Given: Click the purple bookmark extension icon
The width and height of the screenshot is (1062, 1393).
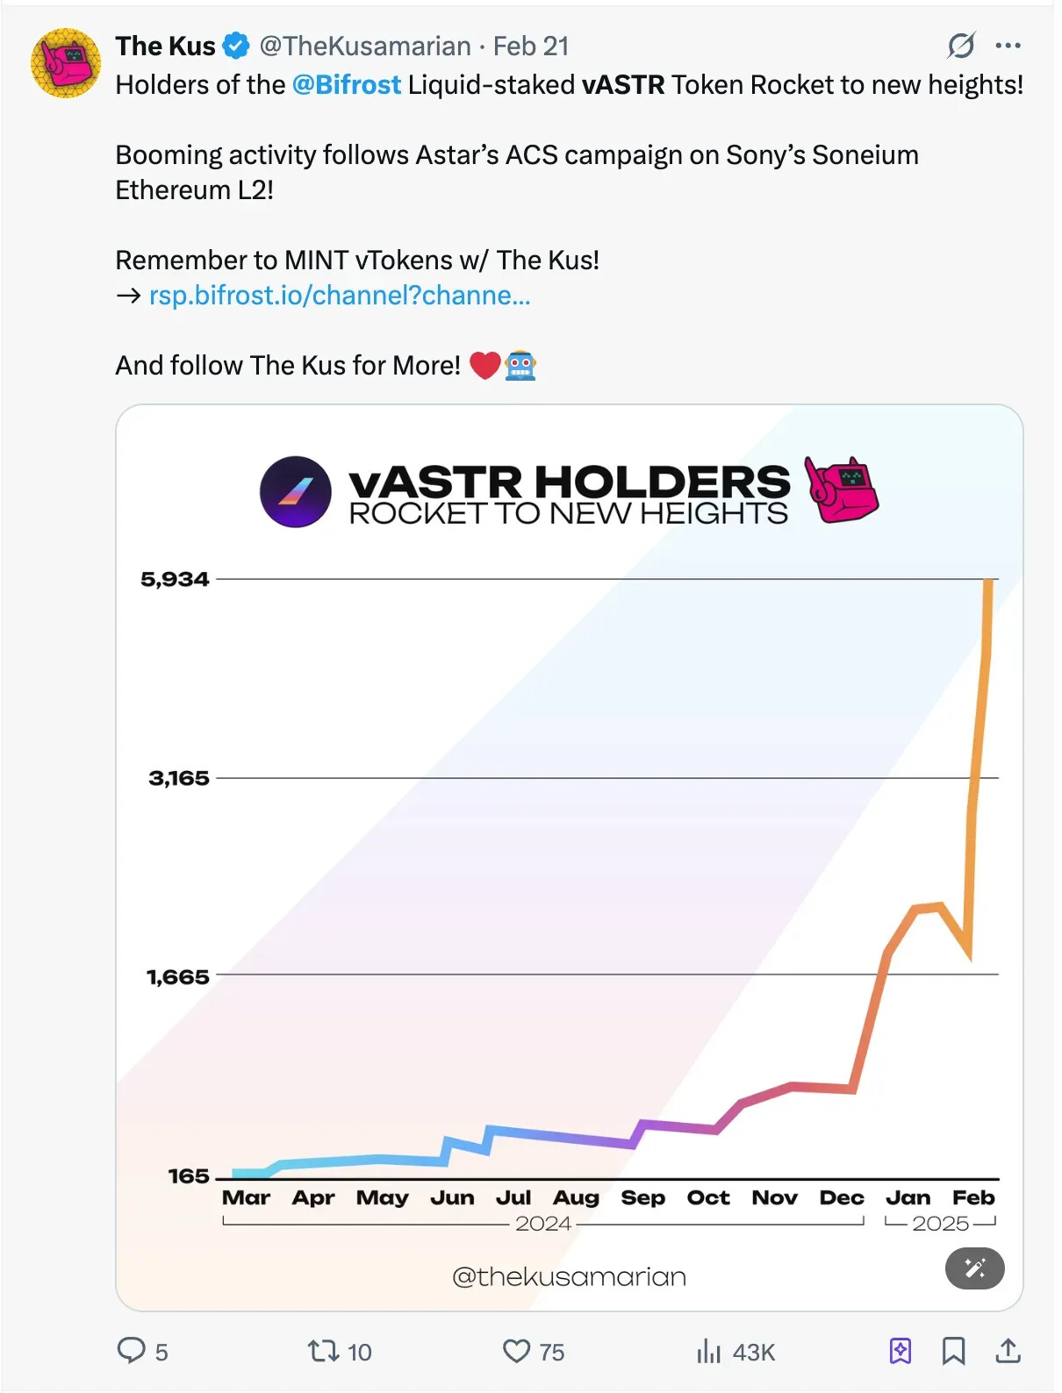Looking at the screenshot, I should click(x=901, y=1351).
